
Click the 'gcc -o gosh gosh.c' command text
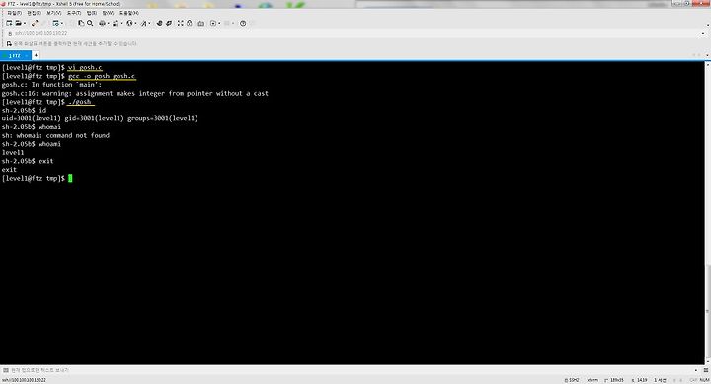(102, 76)
